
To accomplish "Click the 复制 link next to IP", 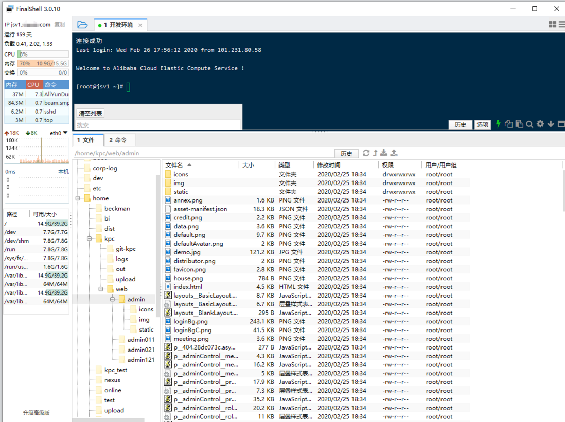I will [60, 25].
